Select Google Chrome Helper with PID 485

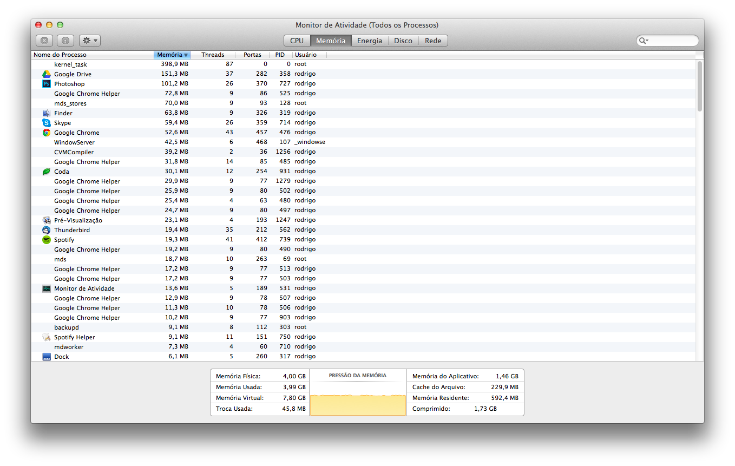pyautogui.click(x=363, y=162)
